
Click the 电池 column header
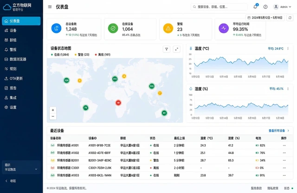click(258, 138)
